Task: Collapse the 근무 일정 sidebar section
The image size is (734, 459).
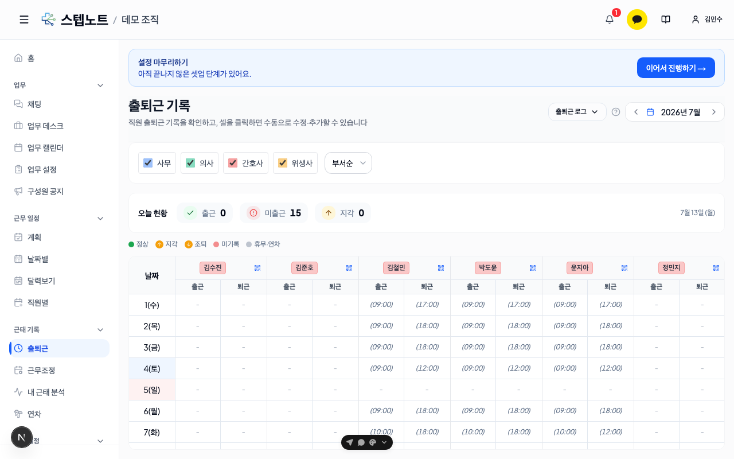Action: coord(100,219)
